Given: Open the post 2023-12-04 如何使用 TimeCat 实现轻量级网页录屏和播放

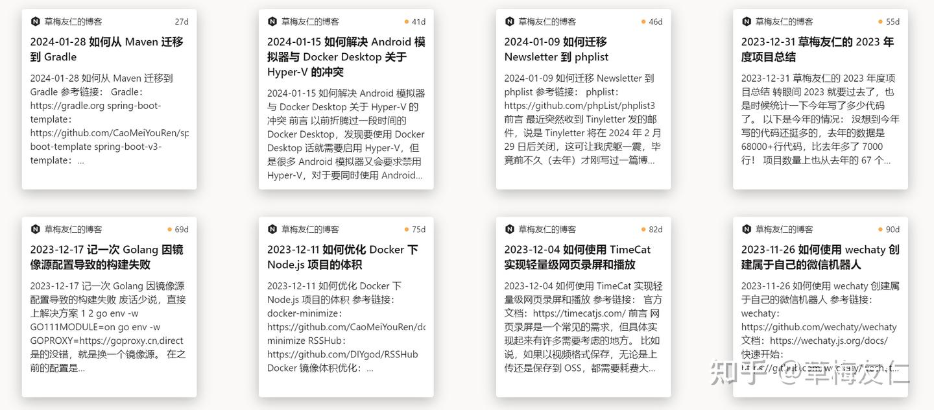Looking at the screenshot, I should [578, 257].
